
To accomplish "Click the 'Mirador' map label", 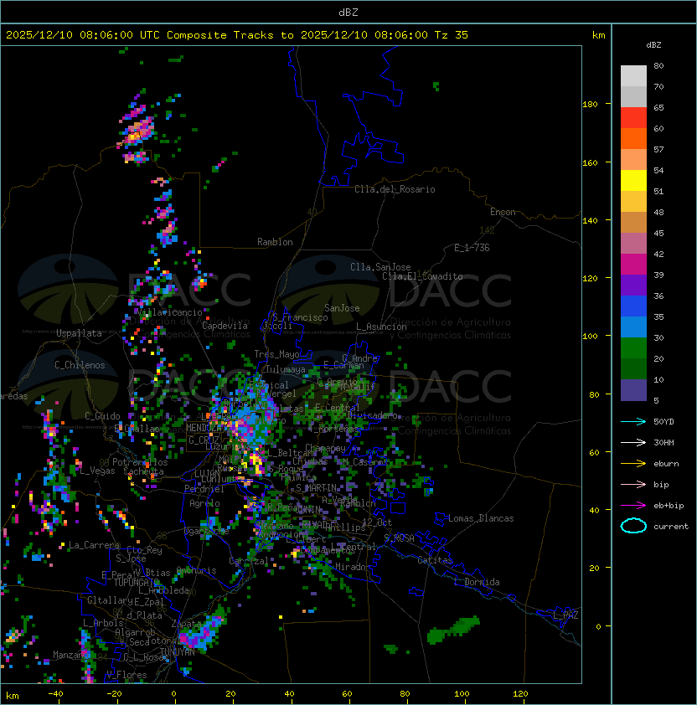I will pos(354,567).
